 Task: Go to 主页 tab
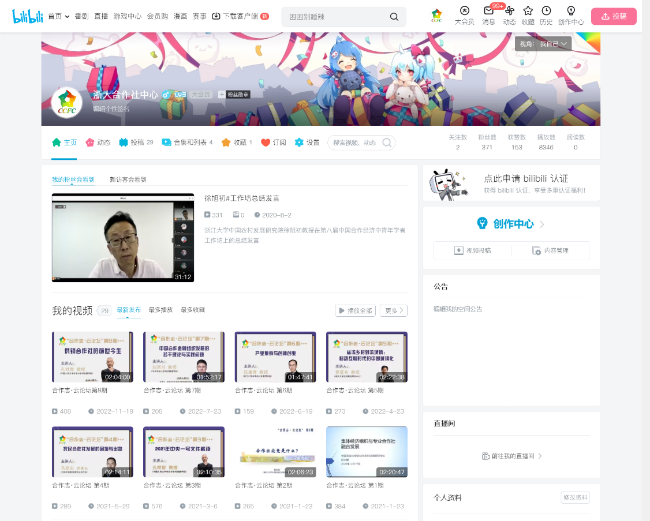click(64, 143)
